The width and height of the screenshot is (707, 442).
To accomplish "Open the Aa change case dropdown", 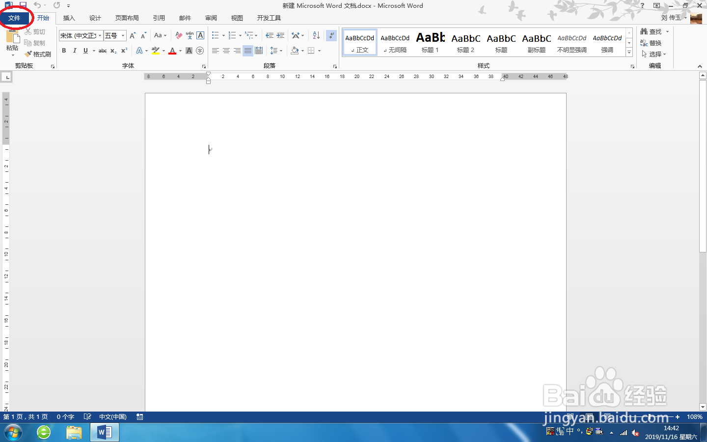I will (x=160, y=35).
